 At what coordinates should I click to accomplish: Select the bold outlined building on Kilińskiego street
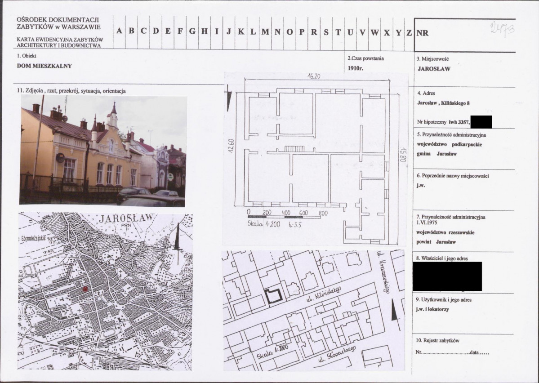tap(273, 296)
